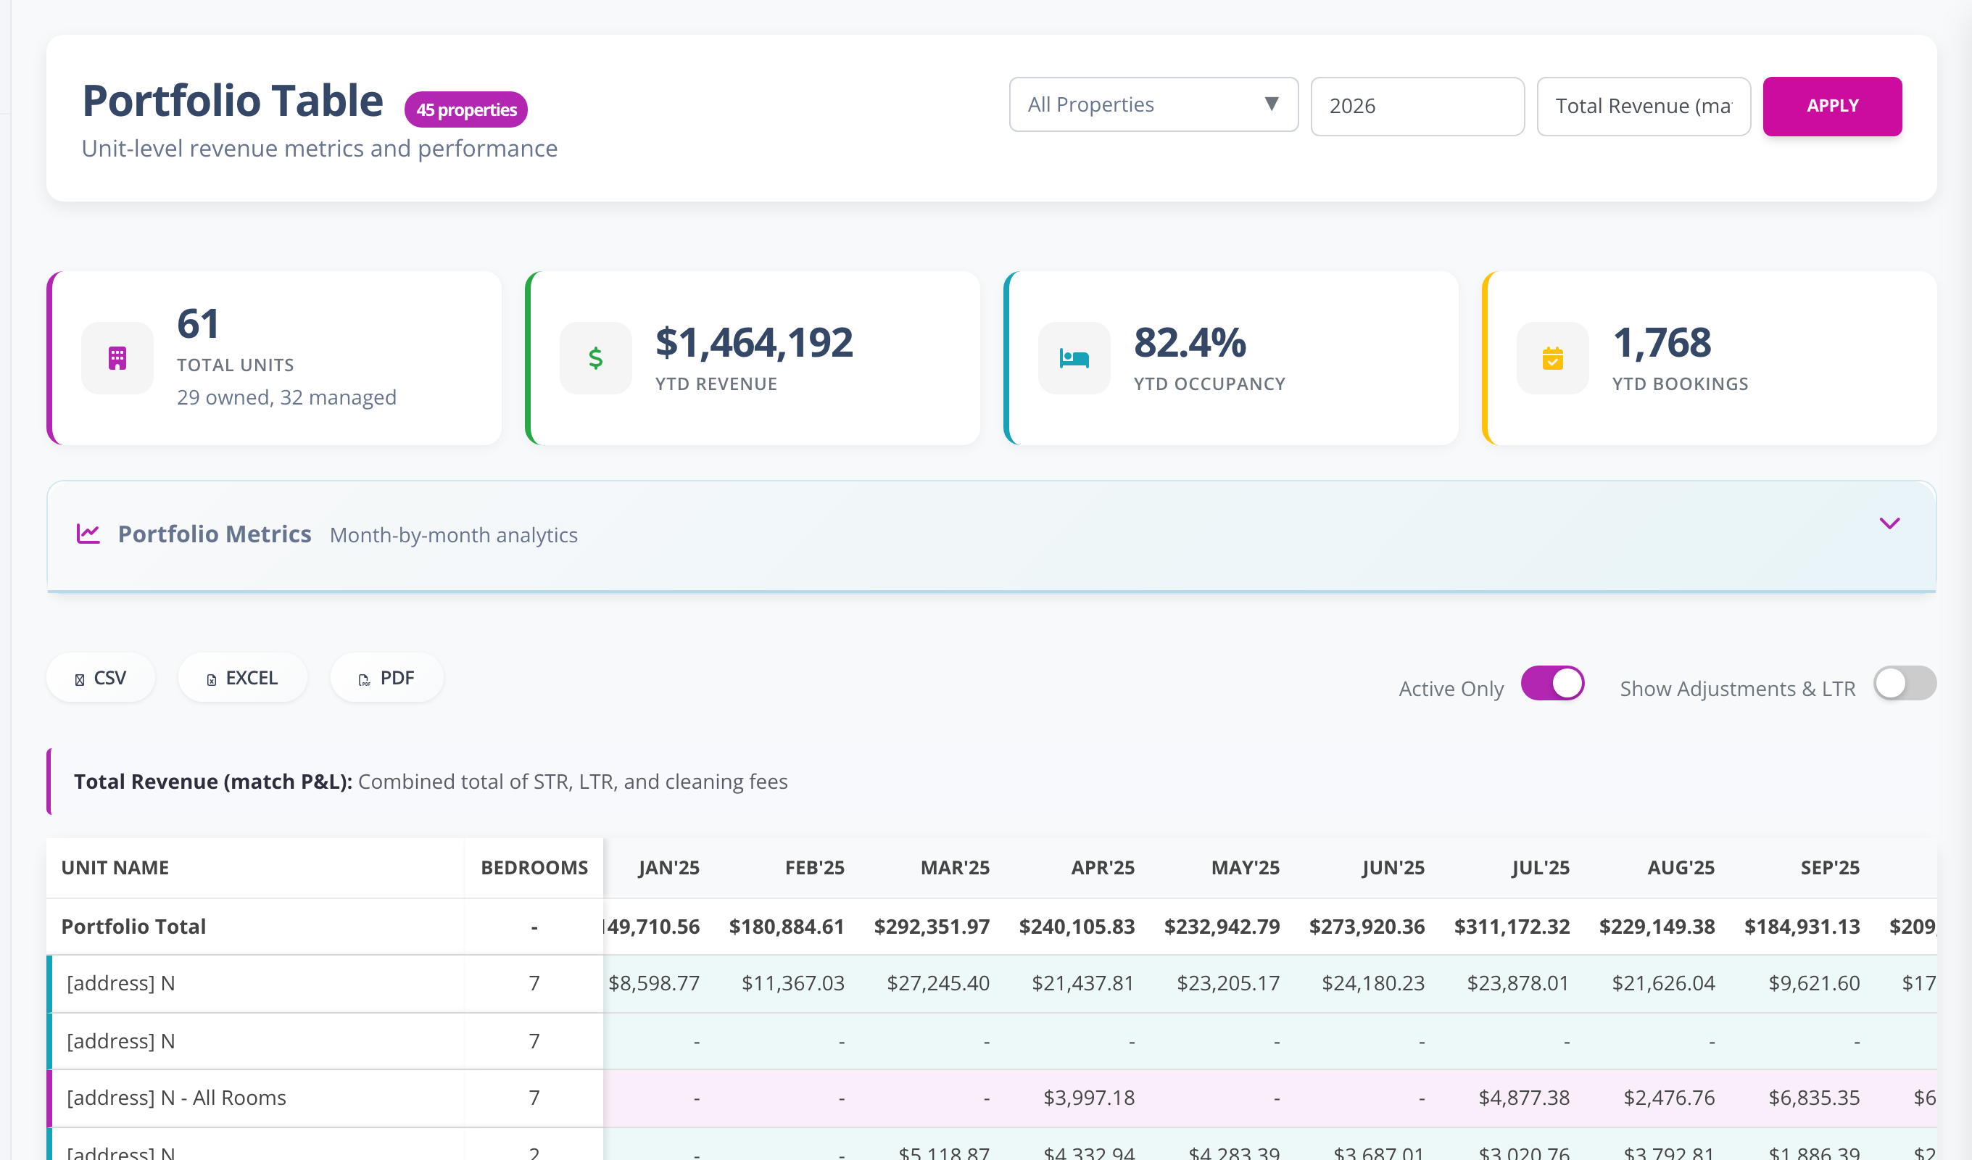
Task: Click the '29 owned, 32 managed' text
Action: click(286, 397)
